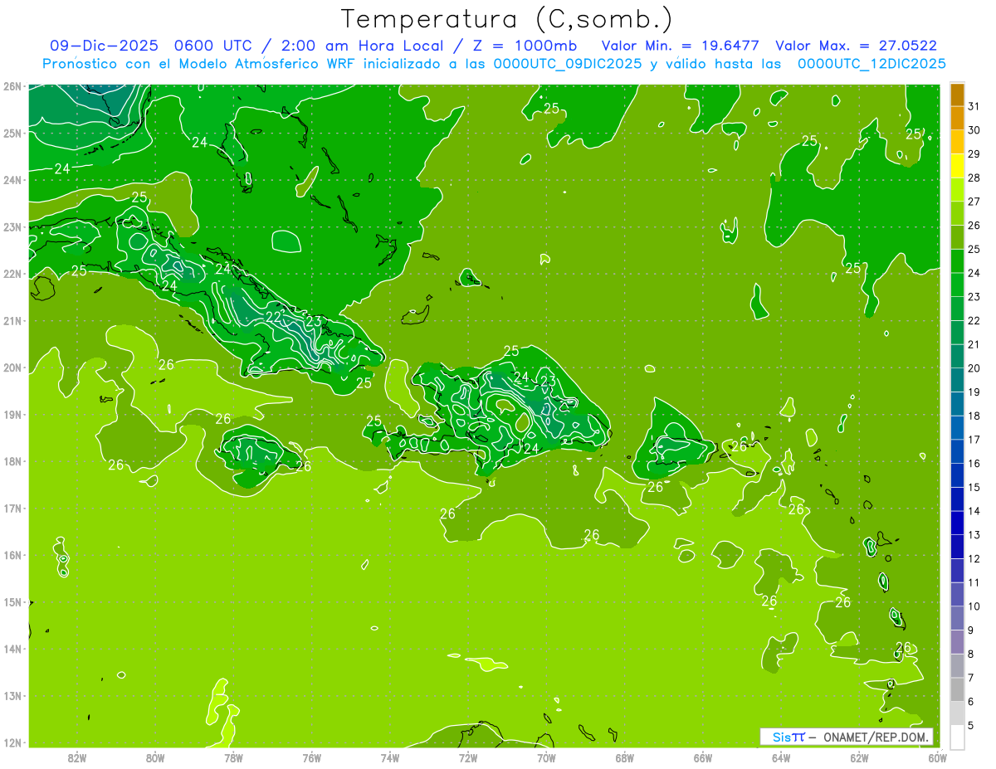This screenshot has height=769, width=996.
Task: Click the 66W longitude axis label
Action: [702, 757]
